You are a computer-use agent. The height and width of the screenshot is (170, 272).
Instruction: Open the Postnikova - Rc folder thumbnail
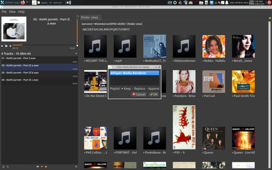pyautogui.click(x=155, y=138)
